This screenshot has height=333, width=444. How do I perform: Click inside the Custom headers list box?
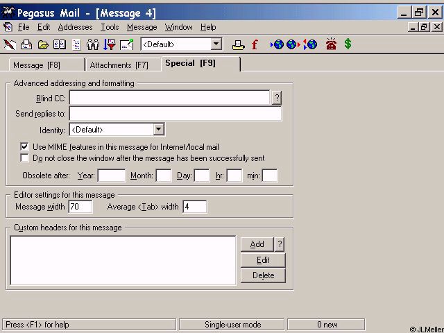coord(123,260)
